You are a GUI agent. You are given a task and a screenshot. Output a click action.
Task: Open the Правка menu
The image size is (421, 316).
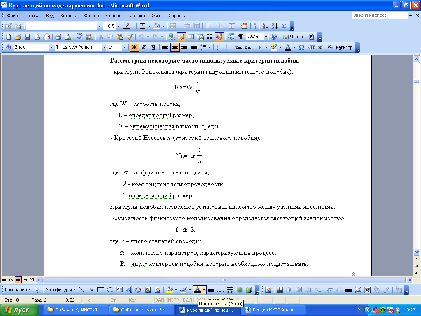[32, 16]
